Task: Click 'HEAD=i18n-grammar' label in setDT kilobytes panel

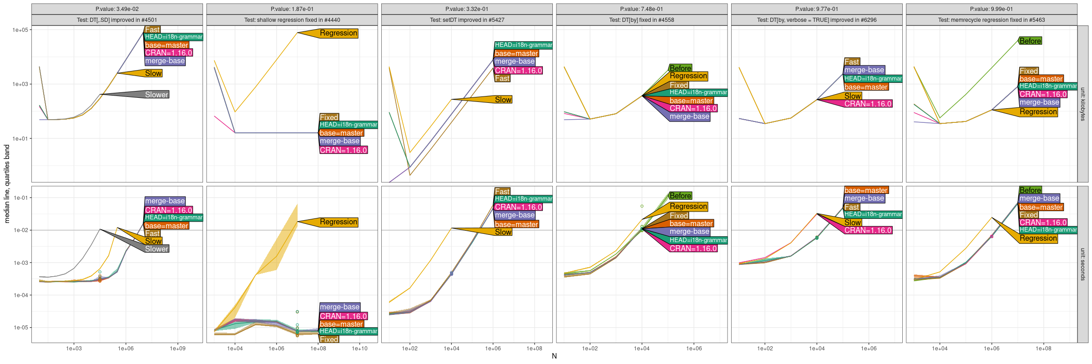Action: pyautogui.click(x=523, y=45)
